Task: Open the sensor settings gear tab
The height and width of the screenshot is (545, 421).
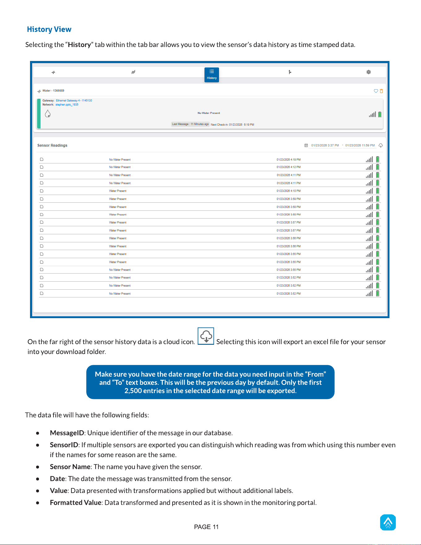Action: pyautogui.click(x=368, y=72)
